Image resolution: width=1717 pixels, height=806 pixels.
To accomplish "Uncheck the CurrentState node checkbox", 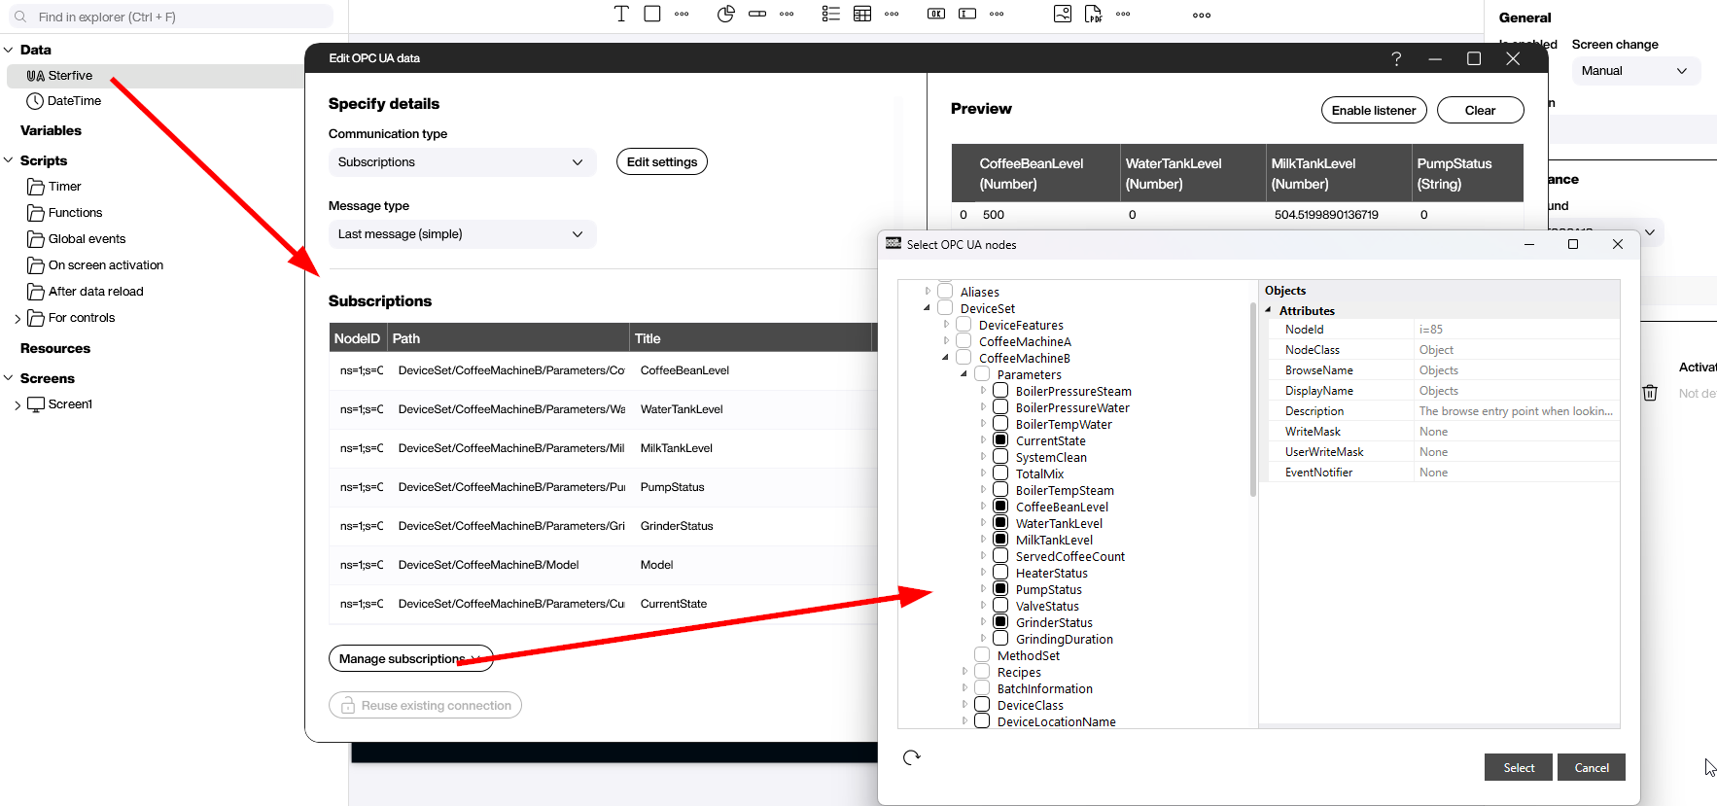I will [999, 440].
